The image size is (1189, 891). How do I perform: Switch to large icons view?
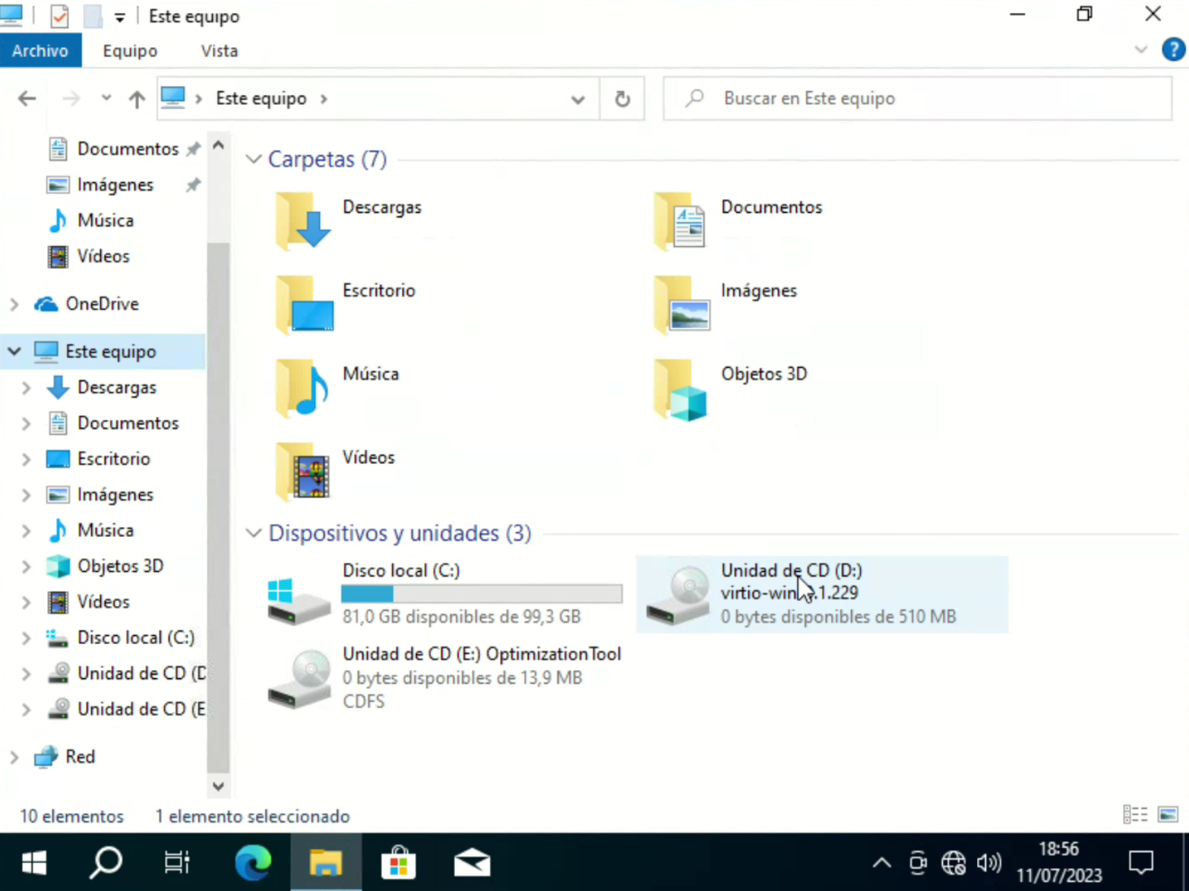coord(1168,815)
